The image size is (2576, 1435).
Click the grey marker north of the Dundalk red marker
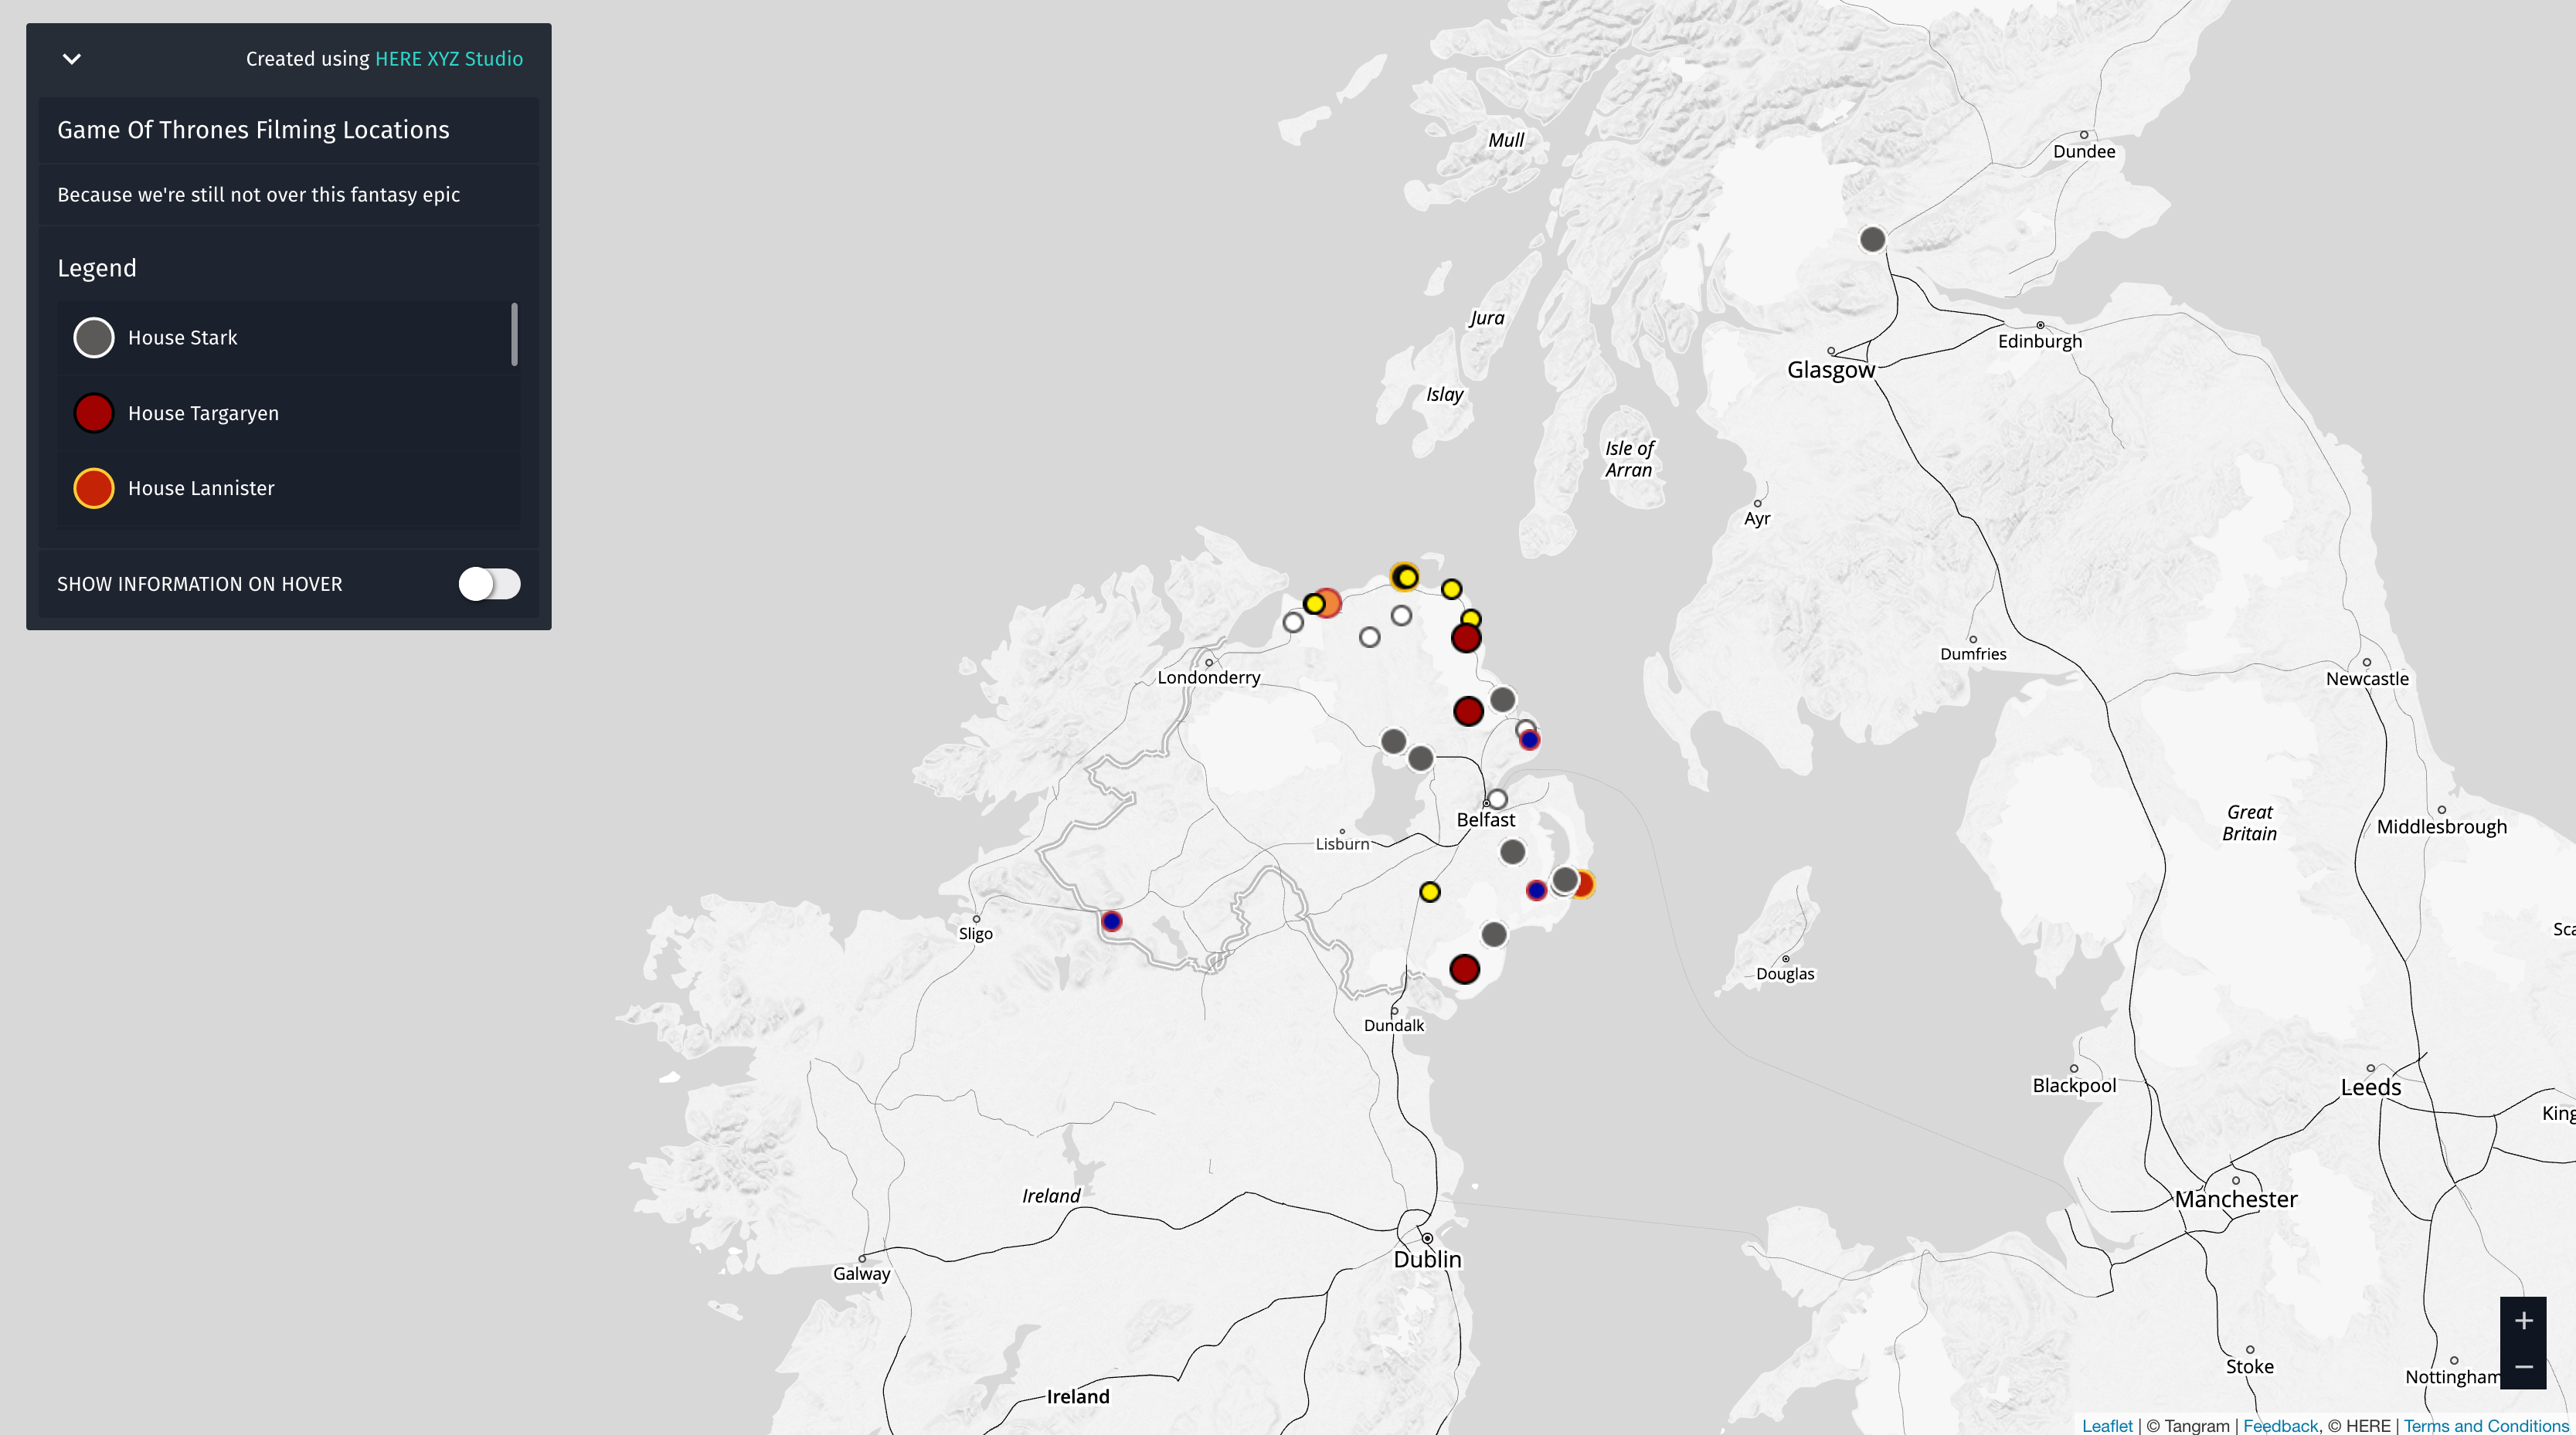point(1494,935)
